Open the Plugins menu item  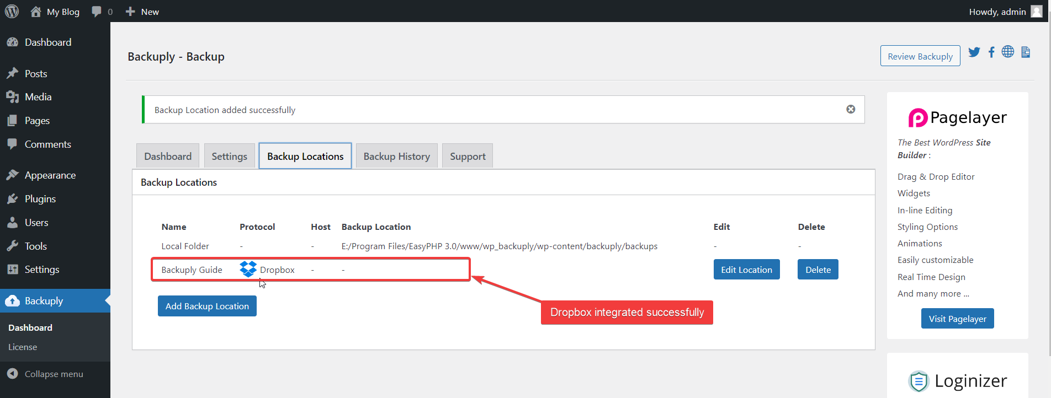[40, 199]
